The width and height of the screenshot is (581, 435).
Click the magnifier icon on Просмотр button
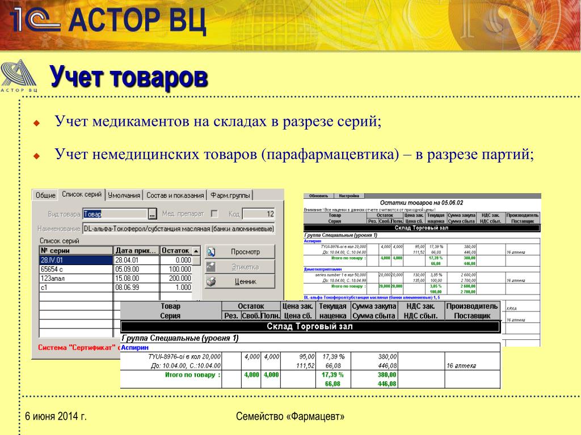(211, 252)
